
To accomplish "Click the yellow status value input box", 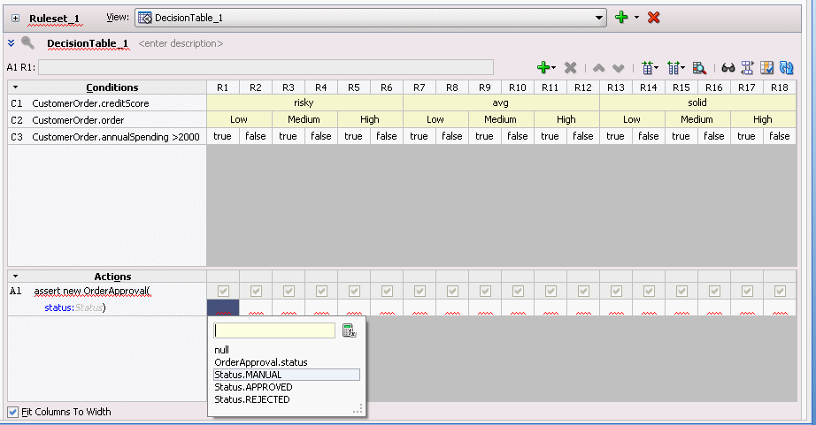I will [274, 330].
